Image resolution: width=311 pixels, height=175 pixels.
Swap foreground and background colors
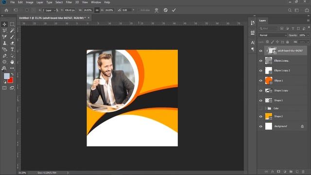pyautogui.click(x=12, y=74)
